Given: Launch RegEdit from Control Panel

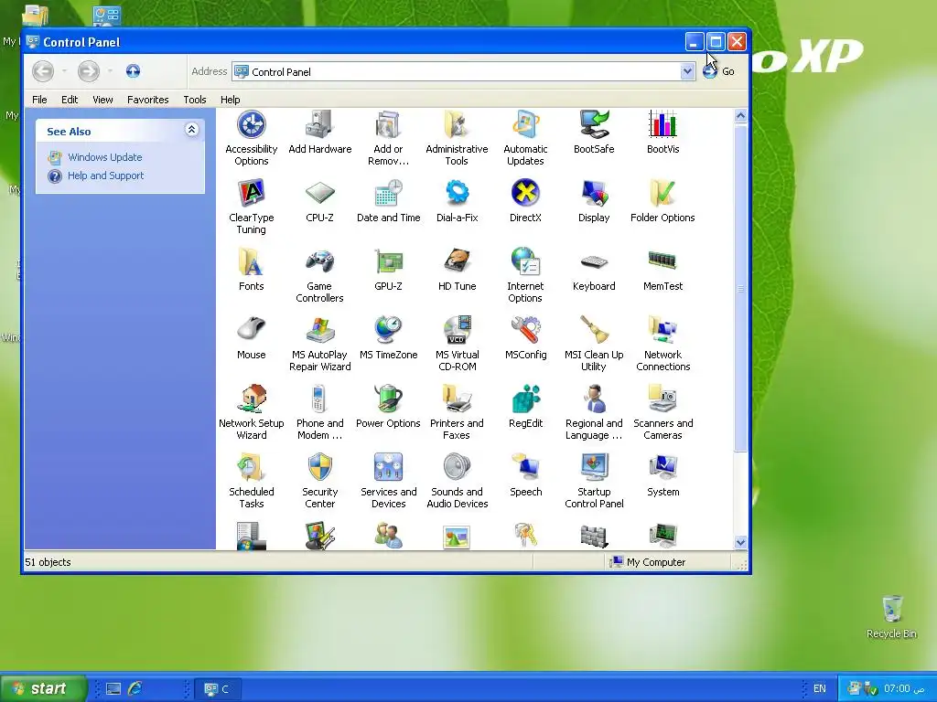Looking at the screenshot, I should click(x=525, y=407).
